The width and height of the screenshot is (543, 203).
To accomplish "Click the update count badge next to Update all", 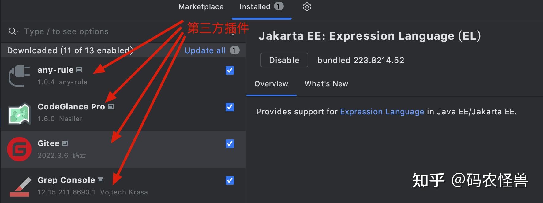I will pyautogui.click(x=234, y=50).
